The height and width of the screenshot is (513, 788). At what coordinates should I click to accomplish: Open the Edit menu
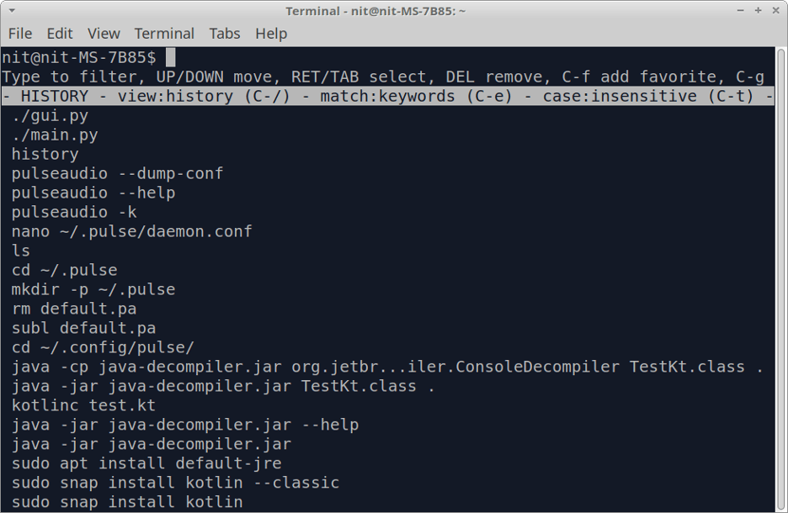point(59,34)
